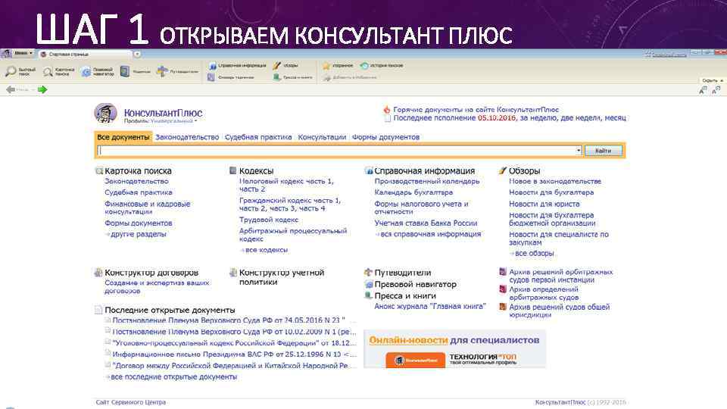The image size is (727, 409).
Task: Click the Карточка поиска section icon
Action: tap(98, 170)
